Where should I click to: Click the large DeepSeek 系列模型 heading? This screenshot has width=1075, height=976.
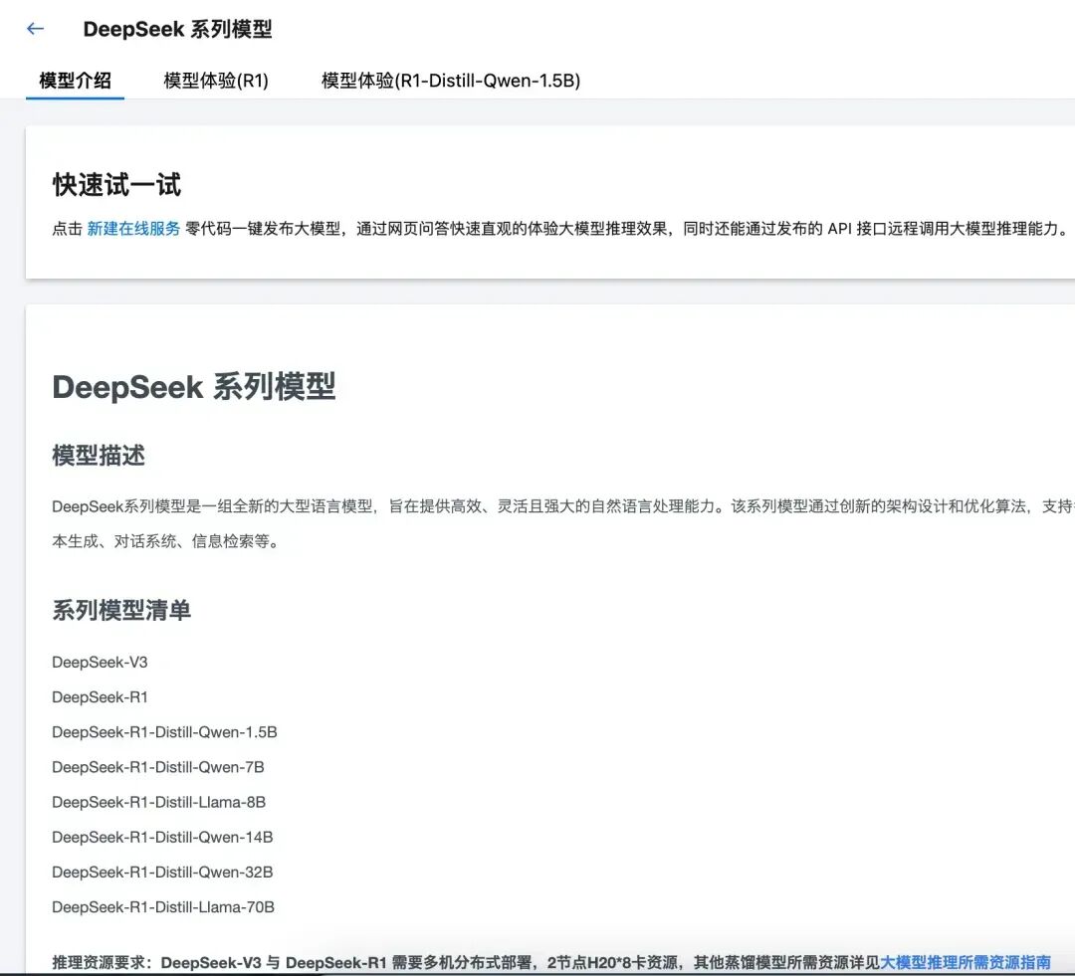pos(194,387)
